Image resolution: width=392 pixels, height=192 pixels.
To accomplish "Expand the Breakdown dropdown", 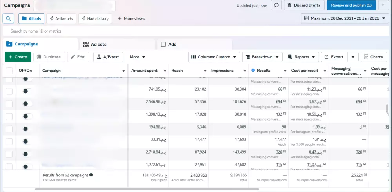I will coord(262,57).
